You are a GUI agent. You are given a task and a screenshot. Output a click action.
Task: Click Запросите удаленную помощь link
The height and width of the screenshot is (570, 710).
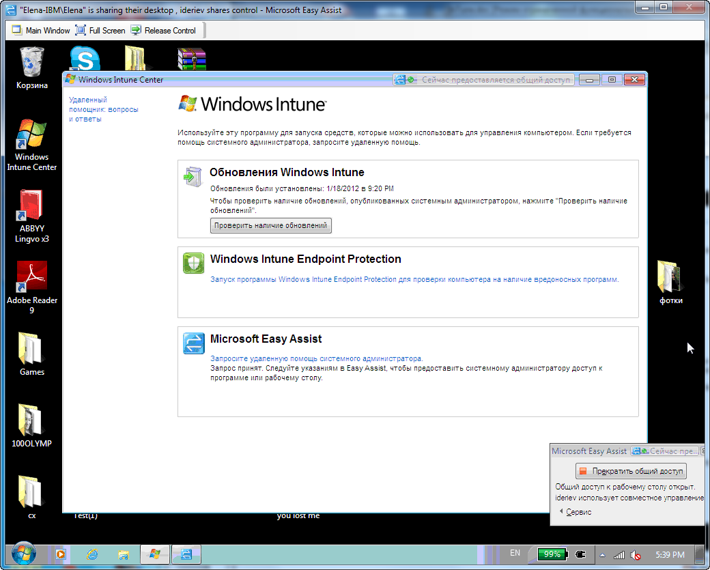(317, 358)
